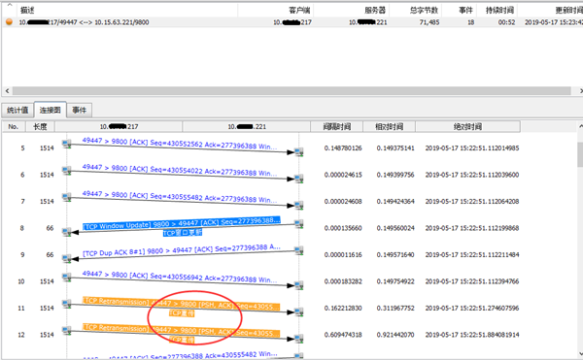Click the vertical scrollbar thumb of the packet list
The height and width of the screenshot is (360, 583).
(x=580, y=154)
